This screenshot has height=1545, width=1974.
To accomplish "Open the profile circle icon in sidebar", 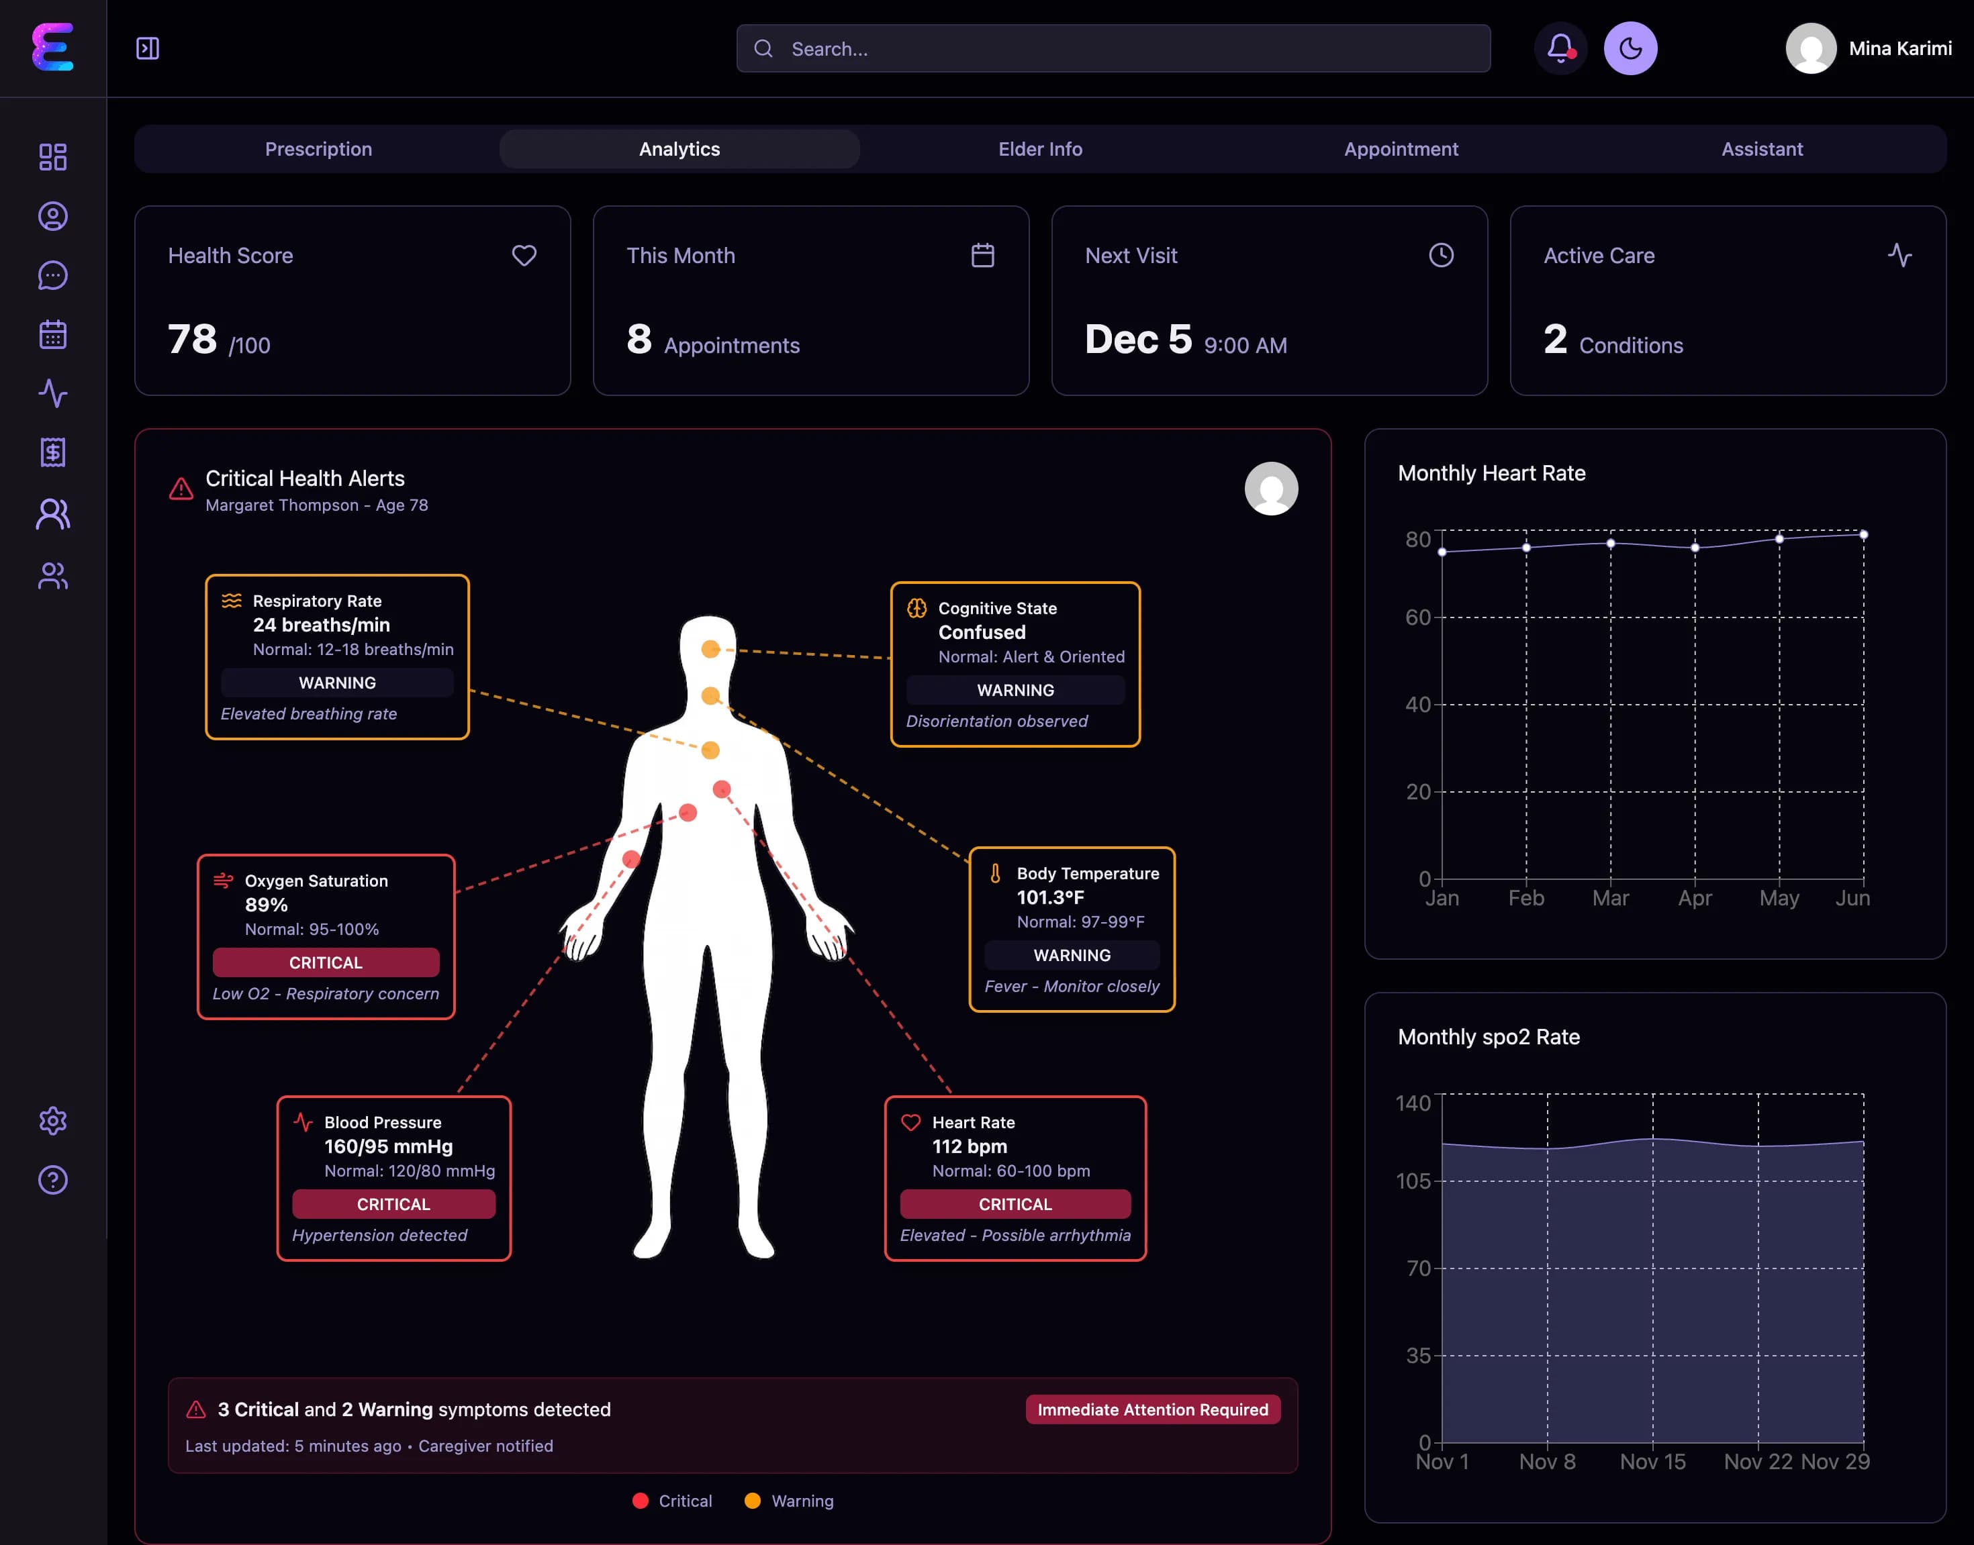I will (52, 216).
